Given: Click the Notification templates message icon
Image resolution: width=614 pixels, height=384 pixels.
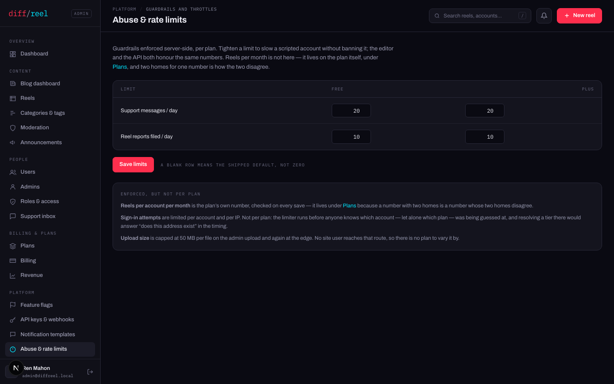Looking at the screenshot, I should click(13, 335).
